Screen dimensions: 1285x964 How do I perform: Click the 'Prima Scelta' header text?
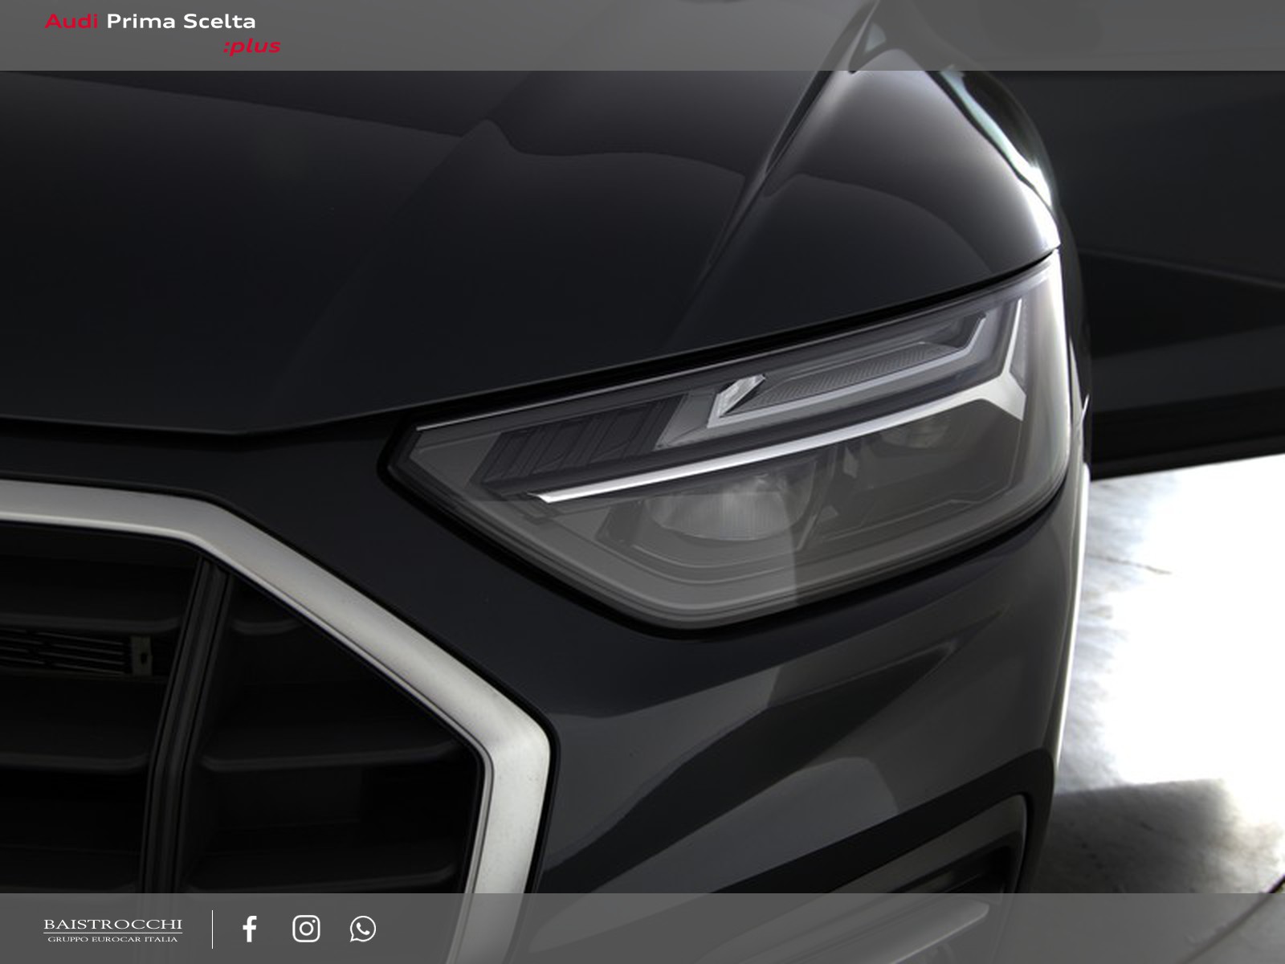182,22
